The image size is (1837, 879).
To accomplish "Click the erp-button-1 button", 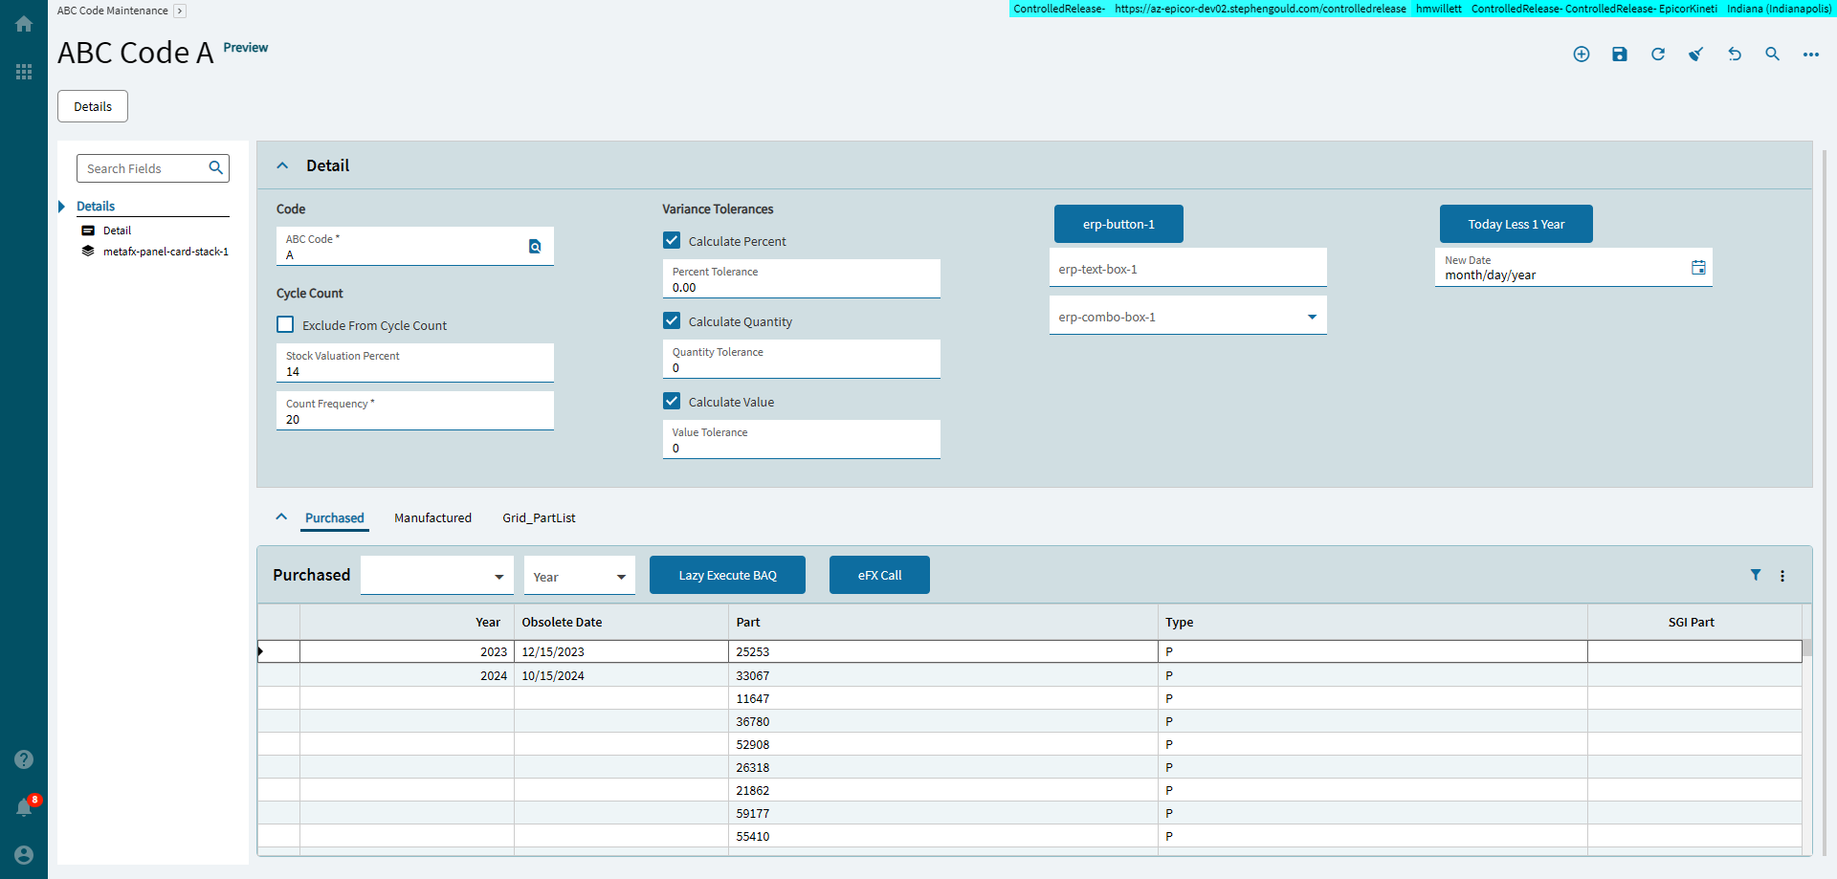I will pos(1118,224).
